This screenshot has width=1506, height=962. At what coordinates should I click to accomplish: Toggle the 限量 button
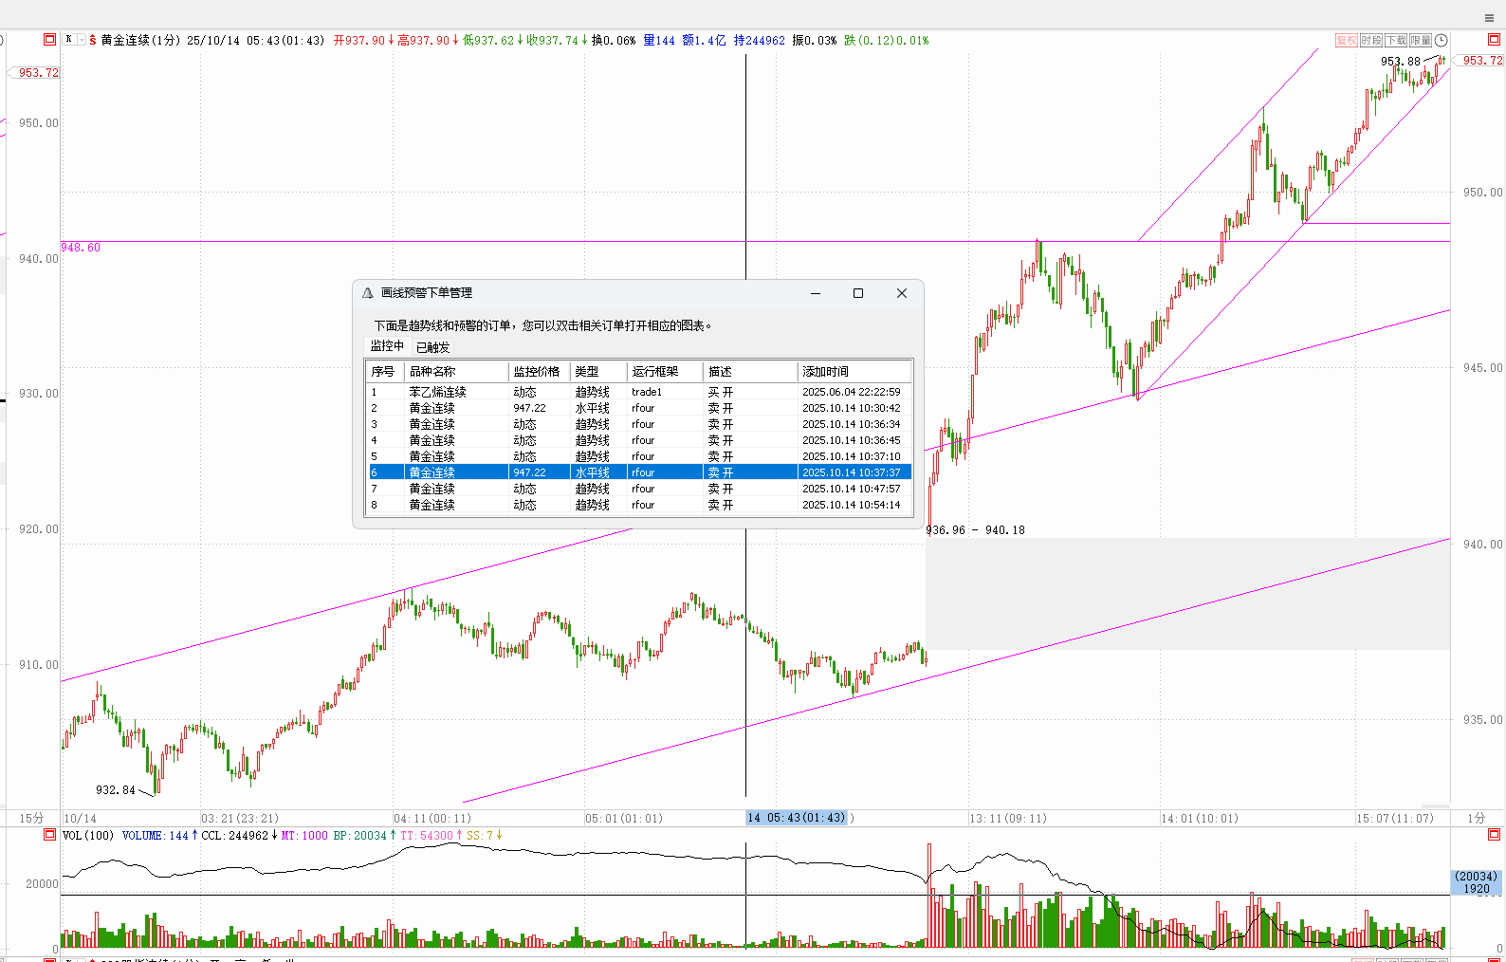[x=1420, y=40]
